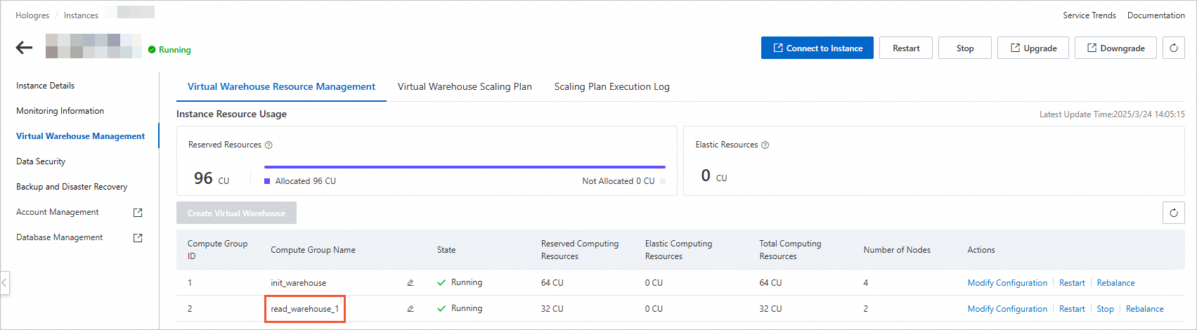Rebalance the read_warehouse_1 warehouse
This screenshot has width=1197, height=330.
pos(1144,309)
